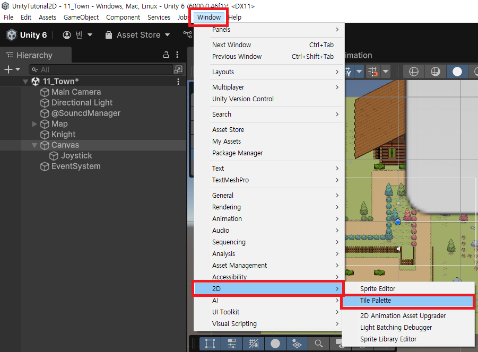Toggle the Hierarchy panel lock icon

tap(166, 55)
